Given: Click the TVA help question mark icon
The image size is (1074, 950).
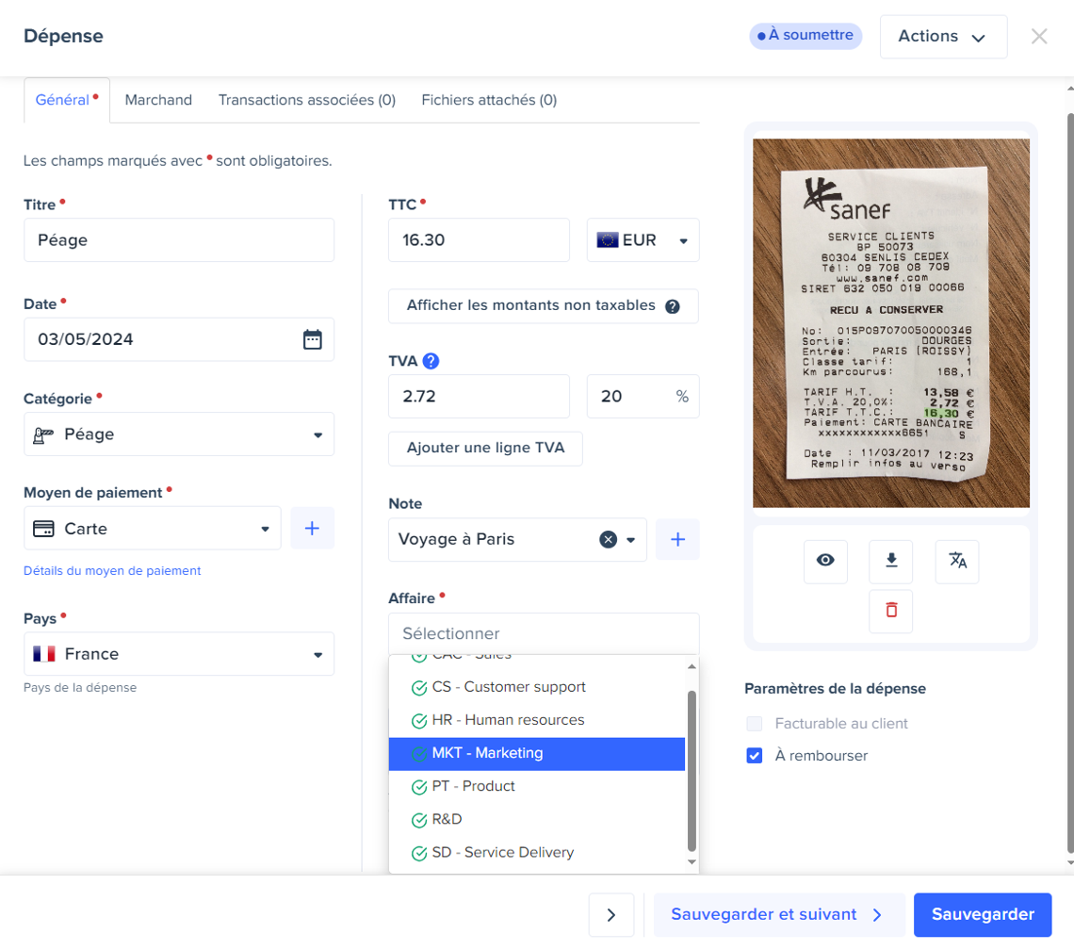Looking at the screenshot, I should [x=431, y=361].
